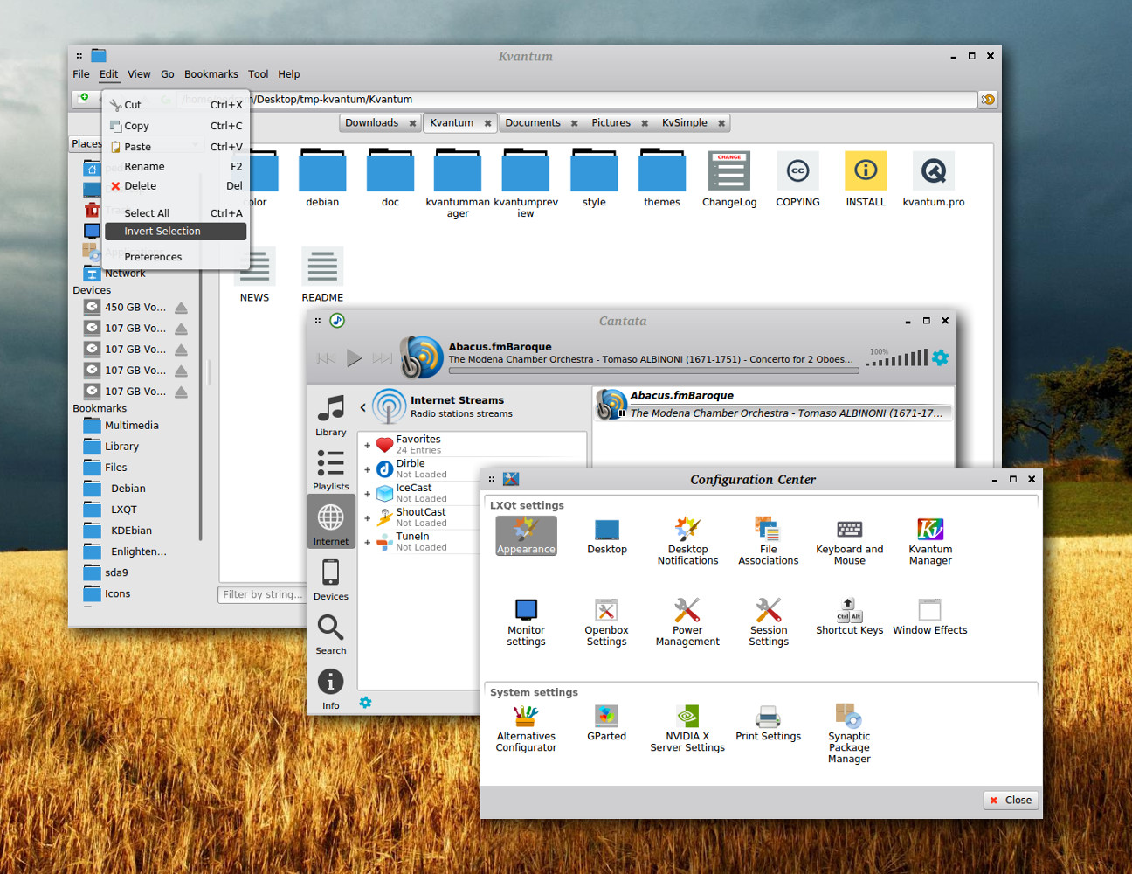Open Appearance settings in Configuration Center

click(526, 536)
